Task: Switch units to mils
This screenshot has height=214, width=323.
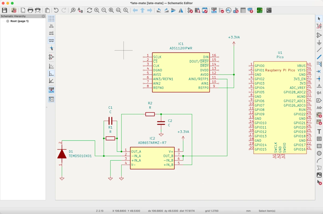Action: pyautogui.click(x=51, y=33)
